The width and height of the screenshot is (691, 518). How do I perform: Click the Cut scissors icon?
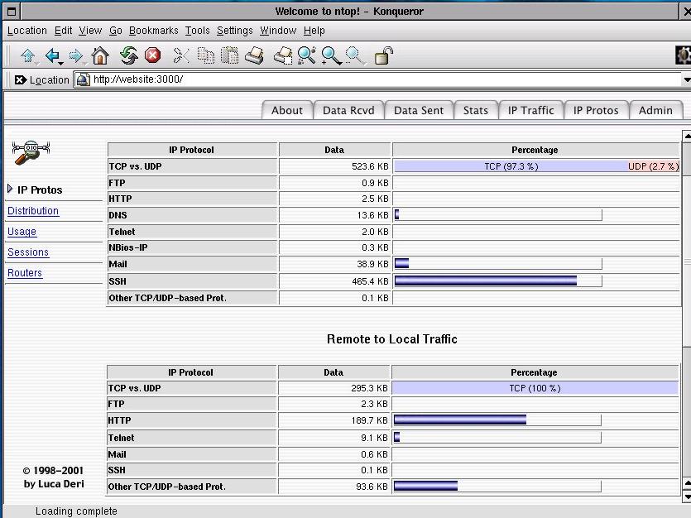181,55
